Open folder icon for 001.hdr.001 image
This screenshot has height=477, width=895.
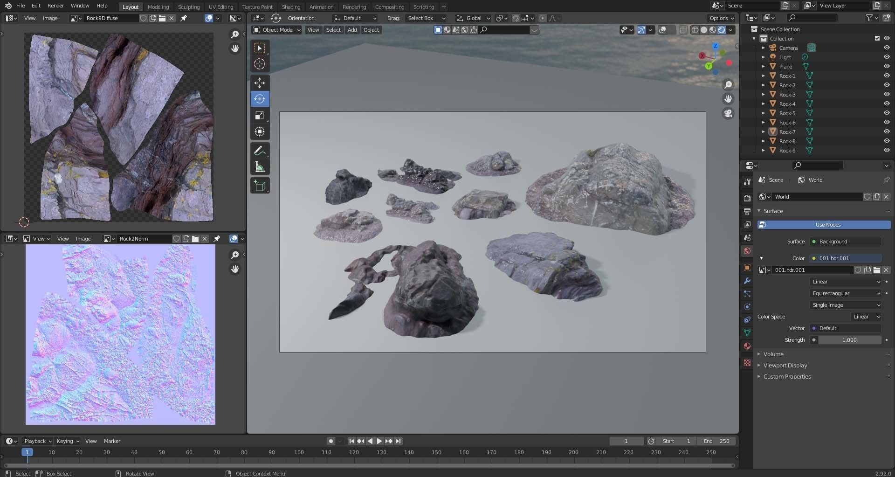(x=877, y=270)
